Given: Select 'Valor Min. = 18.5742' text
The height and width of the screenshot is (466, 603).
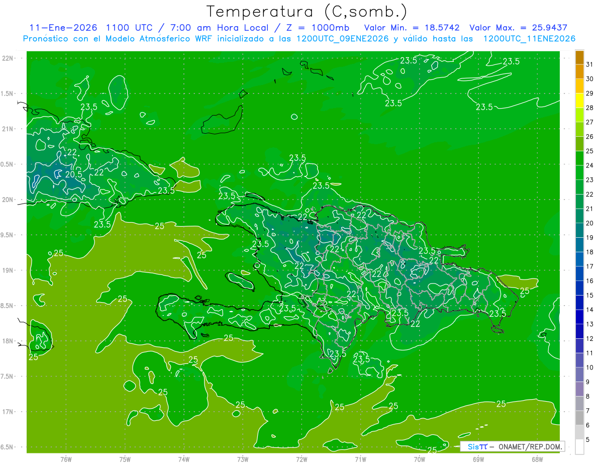Looking at the screenshot, I should click(x=412, y=28).
